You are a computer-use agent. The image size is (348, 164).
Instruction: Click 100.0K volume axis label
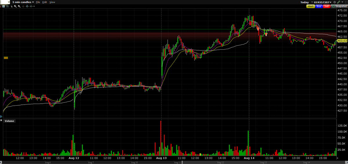342,132
